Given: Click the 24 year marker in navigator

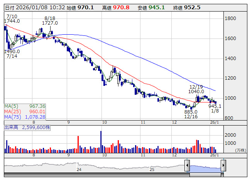Looking at the screenshot, I should (x=79, y=169).
